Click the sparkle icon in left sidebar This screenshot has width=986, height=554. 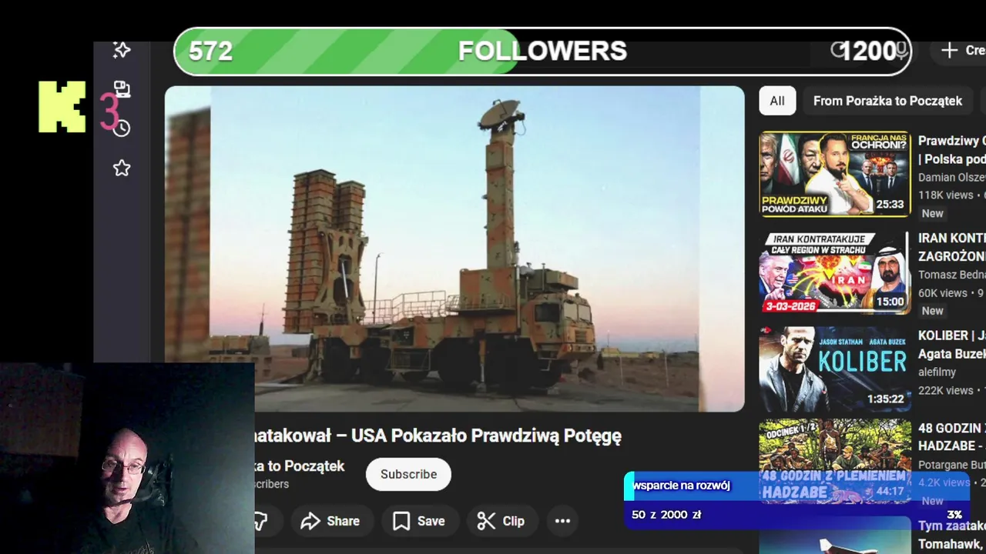(122, 50)
